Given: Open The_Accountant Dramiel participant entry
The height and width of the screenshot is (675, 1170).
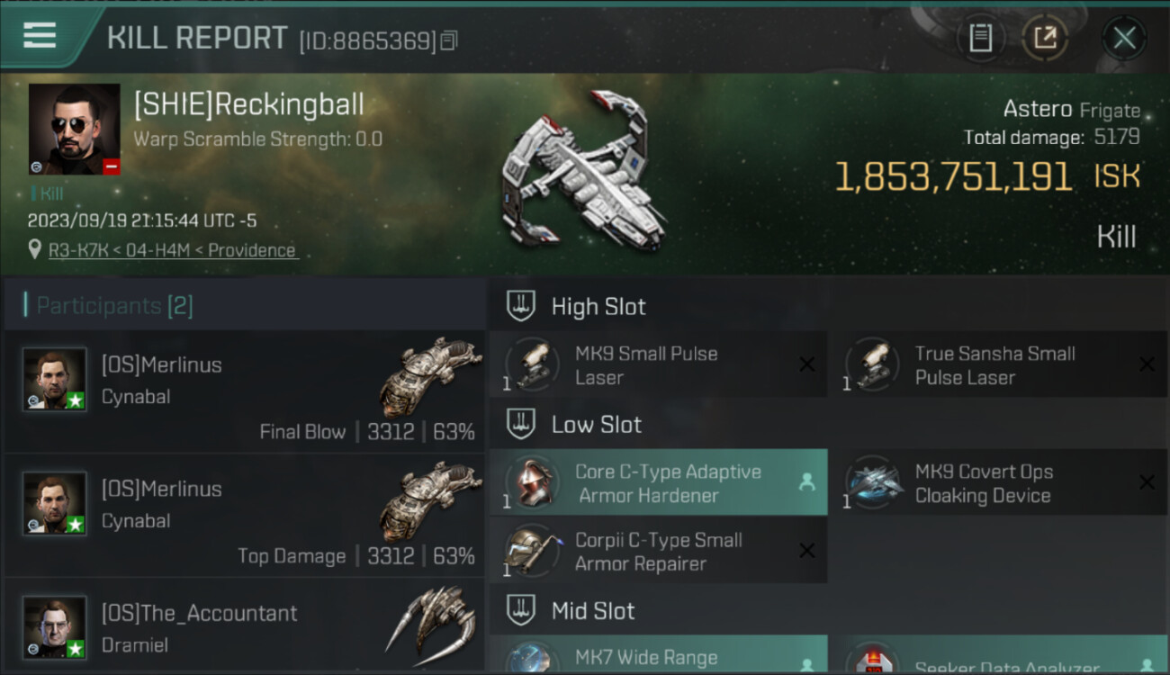Looking at the screenshot, I should (244, 626).
